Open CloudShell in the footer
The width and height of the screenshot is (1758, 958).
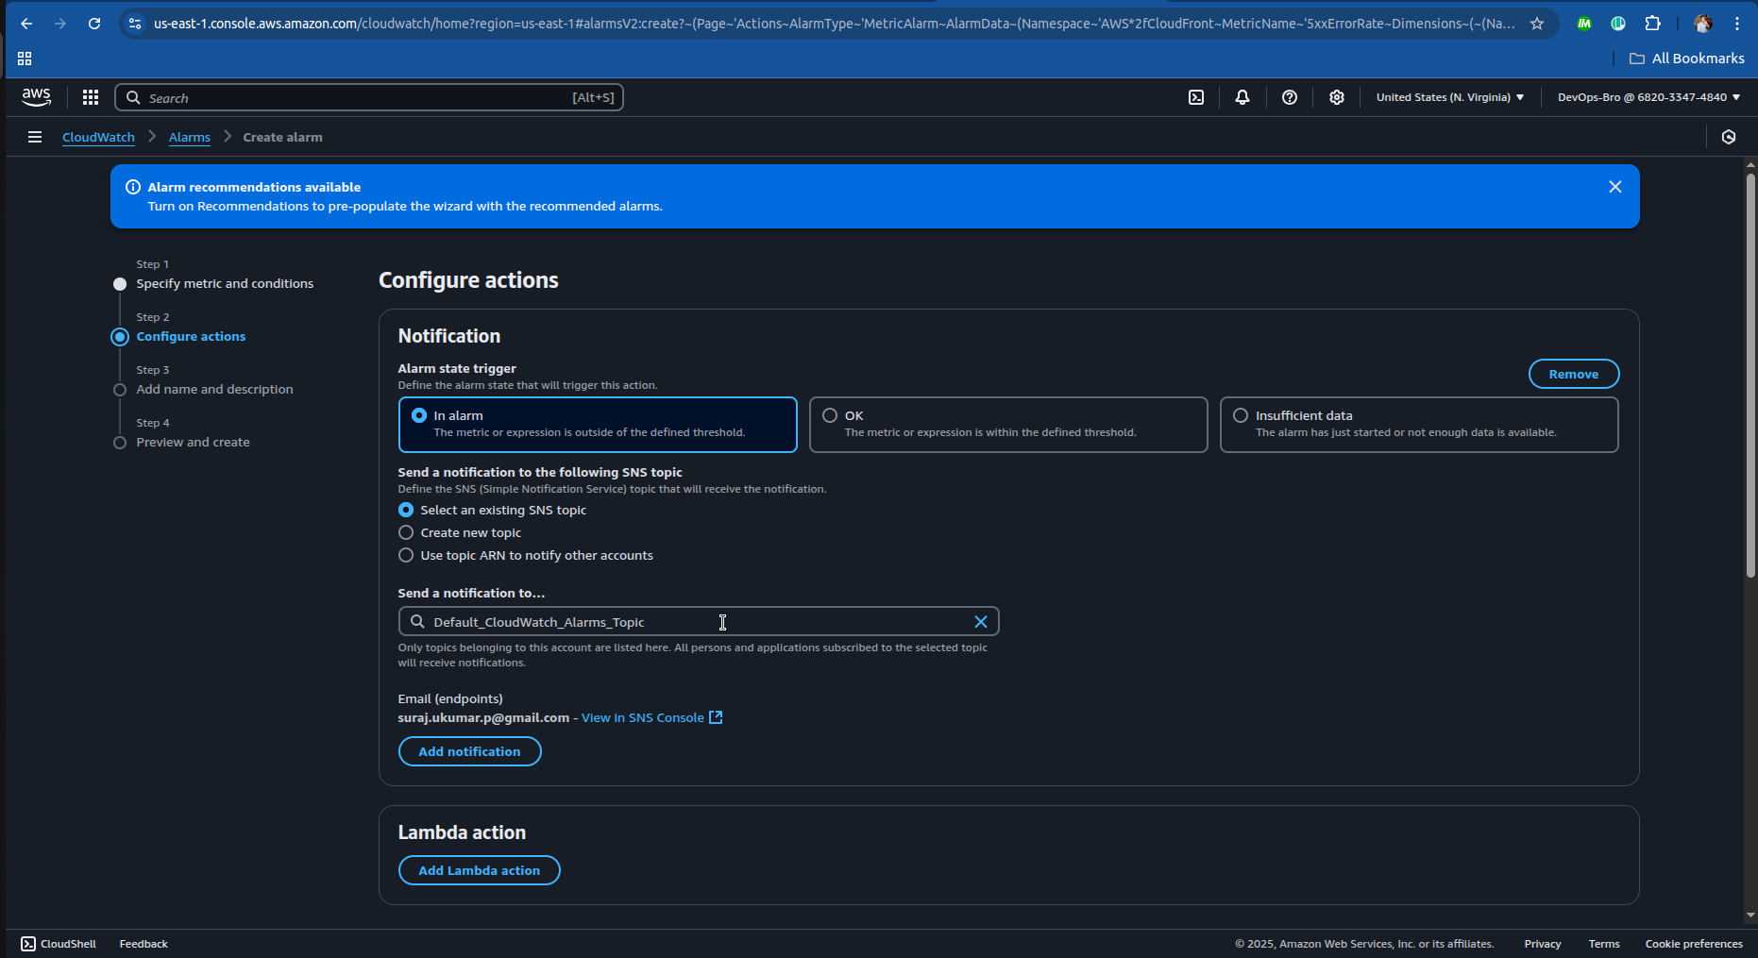point(59,944)
